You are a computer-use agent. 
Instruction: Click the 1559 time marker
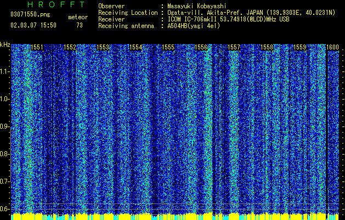[299, 47]
